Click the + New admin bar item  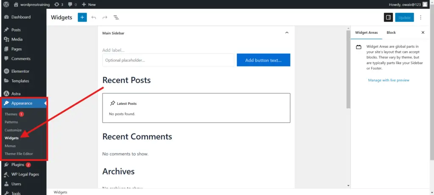click(x=89, y=4)
